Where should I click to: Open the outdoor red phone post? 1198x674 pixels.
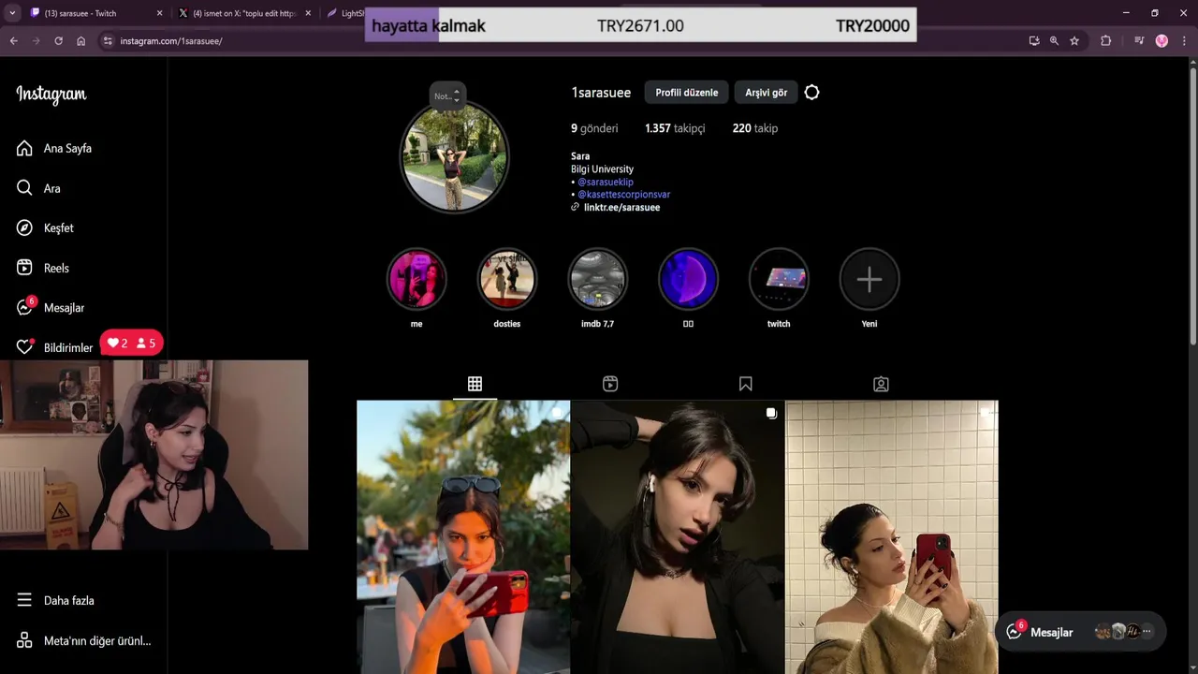click(463, 537)
